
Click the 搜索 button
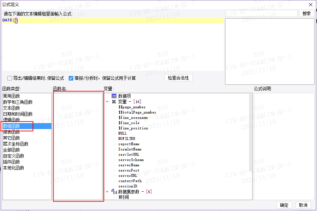point(306,13)
